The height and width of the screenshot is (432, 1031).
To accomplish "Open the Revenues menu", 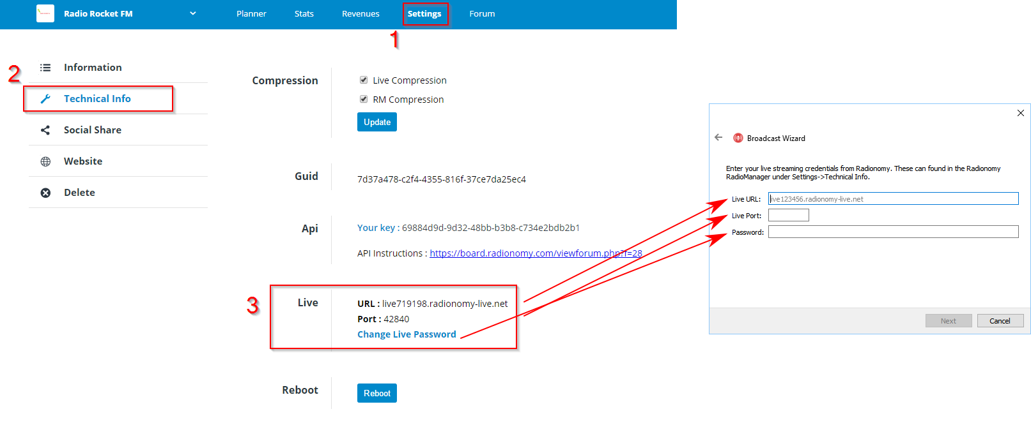I will pos(360,13).
